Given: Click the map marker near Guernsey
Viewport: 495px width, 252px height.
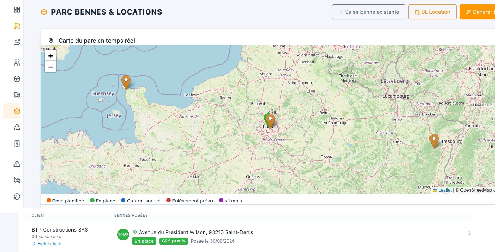Looking at the screenshot, I should click(x=126, y=83).
